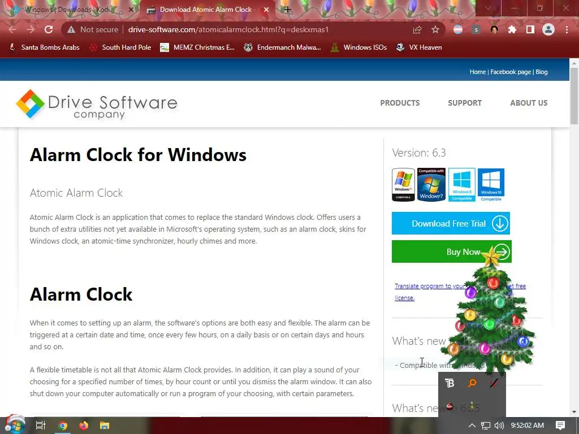
Task: Open the gray S extension icon
Action: [x=476, y=29]
